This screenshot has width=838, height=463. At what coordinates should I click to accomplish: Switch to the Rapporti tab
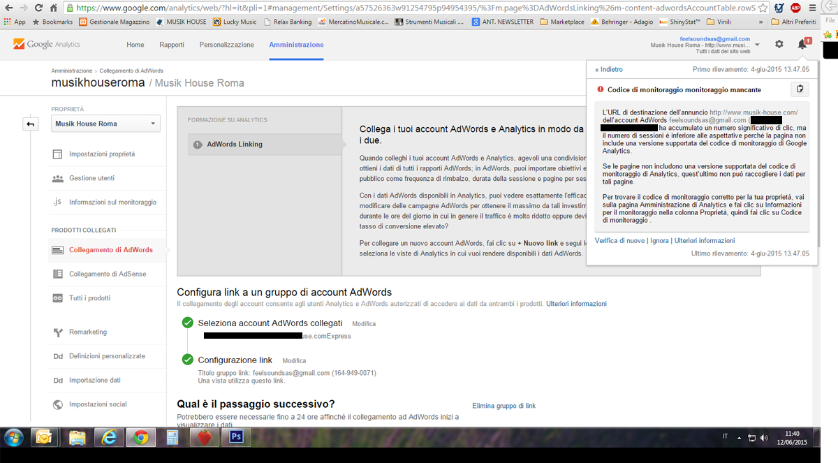172,45
